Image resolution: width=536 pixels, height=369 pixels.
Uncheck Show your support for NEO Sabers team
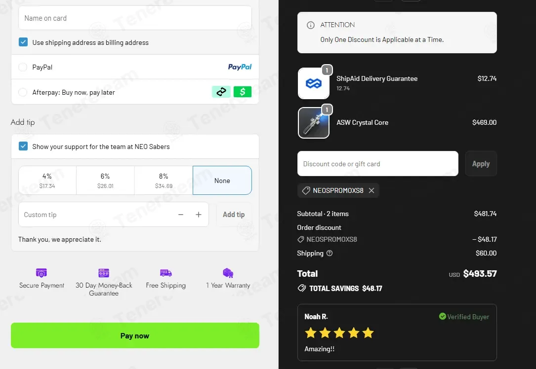click(x=23, y=146)
